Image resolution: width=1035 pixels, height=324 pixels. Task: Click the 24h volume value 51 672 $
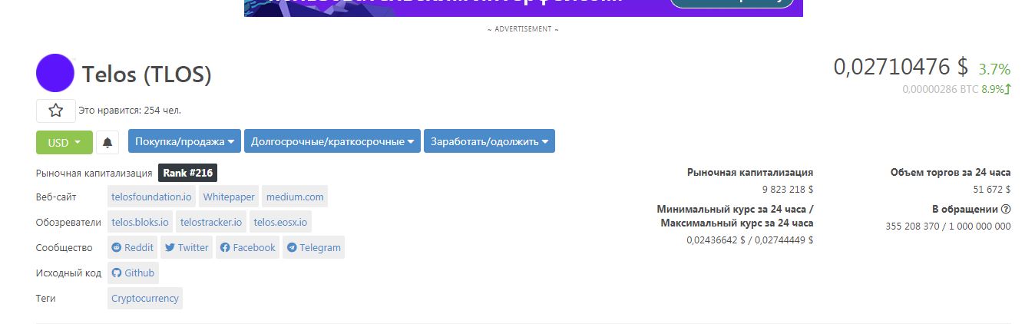[x=991, y=189]
